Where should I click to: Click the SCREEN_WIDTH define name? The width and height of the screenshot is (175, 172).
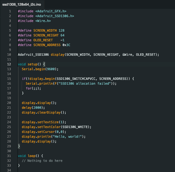click(45, 31)
